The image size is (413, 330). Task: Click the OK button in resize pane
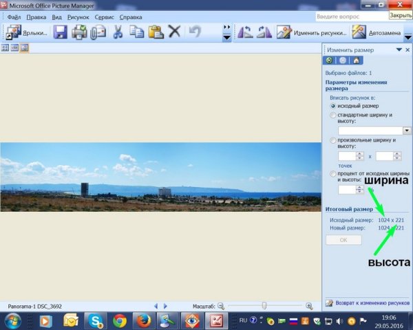click(x=343, y=240)
